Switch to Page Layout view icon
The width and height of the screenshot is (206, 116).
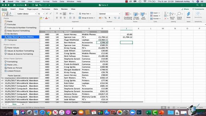coord(169,108)
